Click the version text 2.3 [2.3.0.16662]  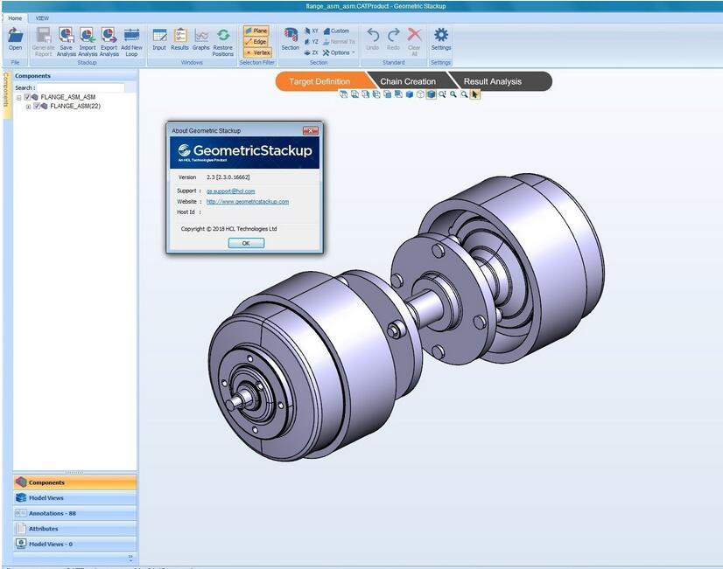coord(228,177)
